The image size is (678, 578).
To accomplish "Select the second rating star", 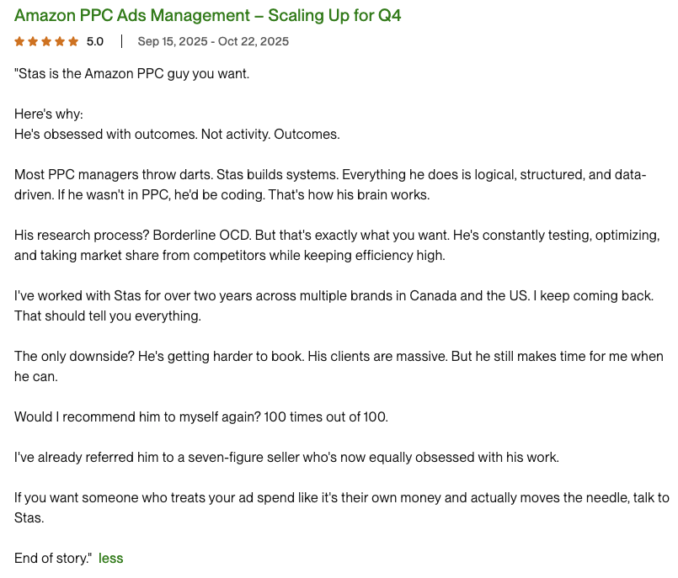I will click(31, 40).
